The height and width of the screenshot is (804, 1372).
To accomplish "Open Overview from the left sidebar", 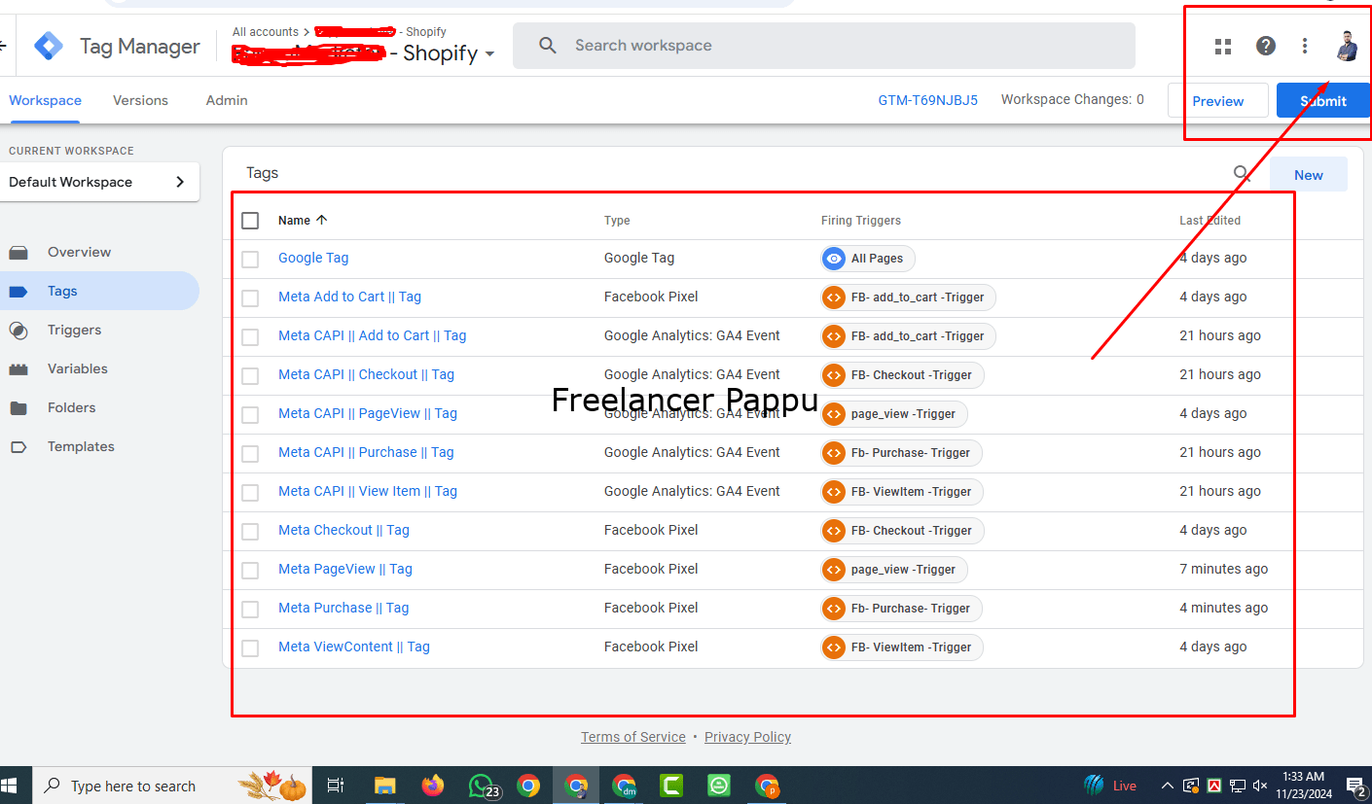I will 79,252.
